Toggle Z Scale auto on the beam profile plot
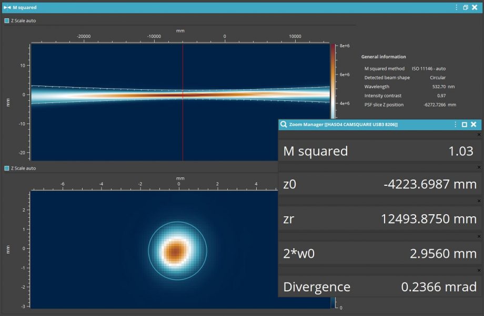Viewport: 484px width, 316px height. click(6, 168)
